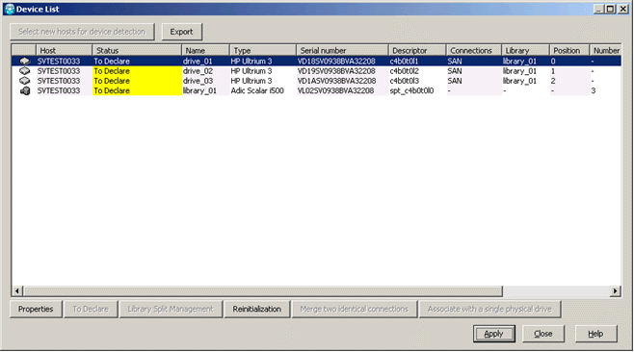Select the yellow To Declare status of drive_02
The width and height of the screenshot is (634, 352).
pos(137,71)
